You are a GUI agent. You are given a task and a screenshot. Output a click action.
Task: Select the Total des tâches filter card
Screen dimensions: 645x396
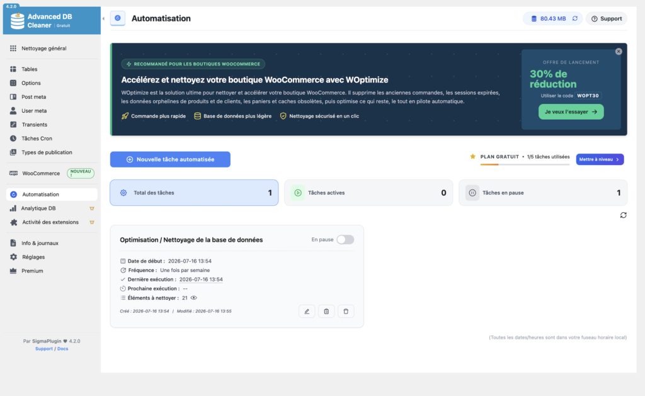(x=194, y=193)
